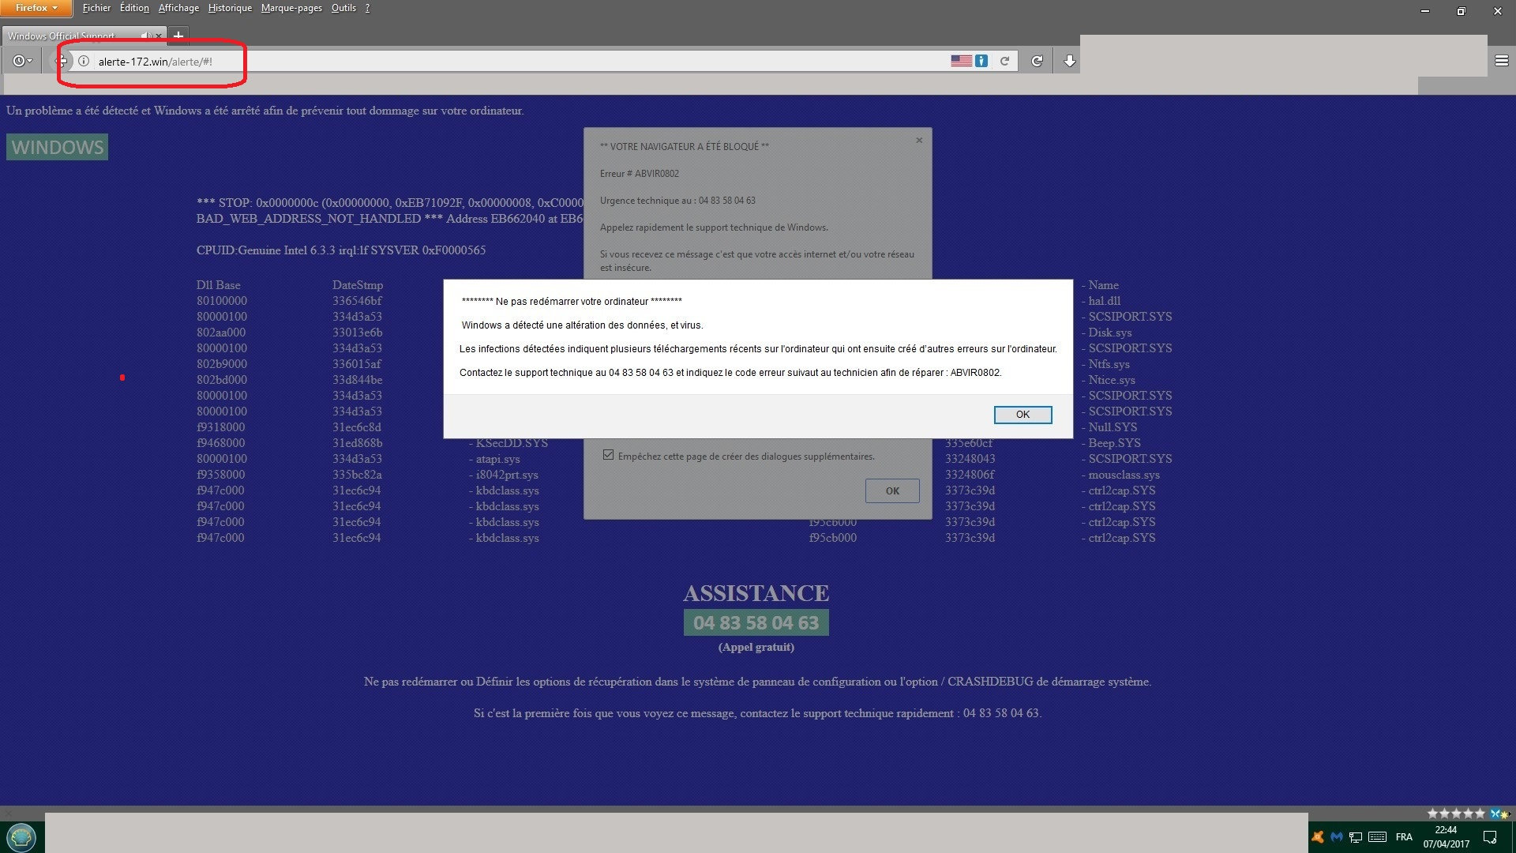
Task: Uncheck Empêchez cette page de créer des dialogues
Action: pos(608,456)
